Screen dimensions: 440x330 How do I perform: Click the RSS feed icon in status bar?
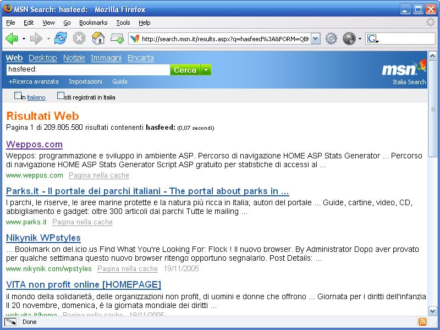422,322
